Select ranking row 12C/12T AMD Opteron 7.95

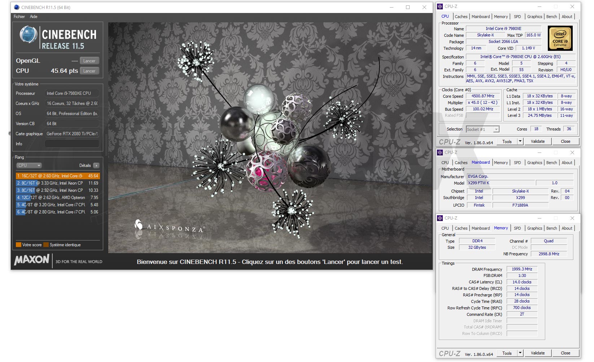(58, 198)
